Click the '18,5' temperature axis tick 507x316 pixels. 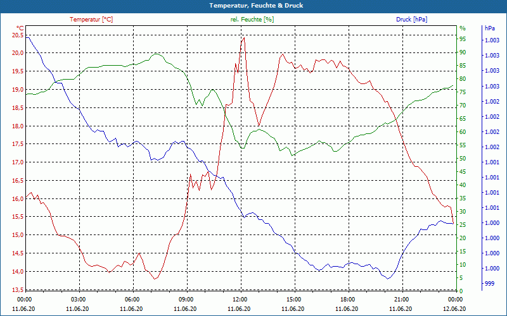click(x=18, y=107)
